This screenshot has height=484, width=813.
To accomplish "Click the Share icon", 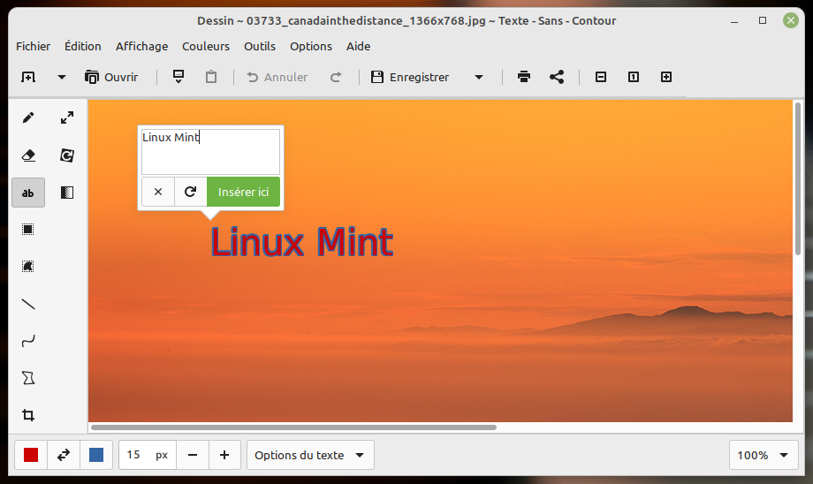I will tap(557, 77).
